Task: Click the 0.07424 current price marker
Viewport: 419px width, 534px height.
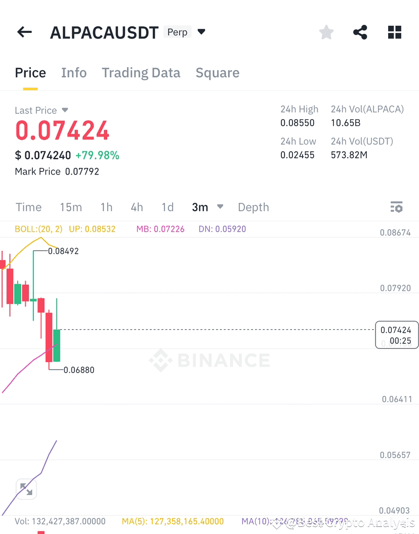Action: pyautogui.click(x=397, y=335)
